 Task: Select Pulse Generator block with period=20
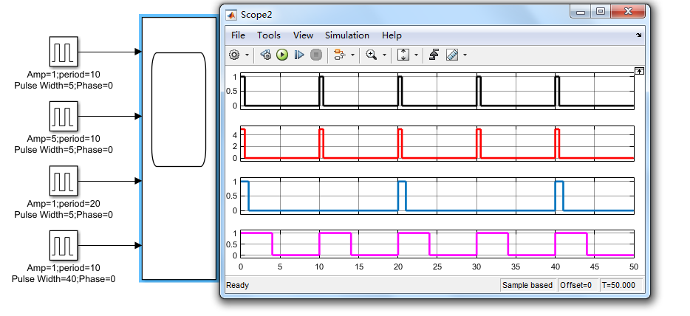64,181
